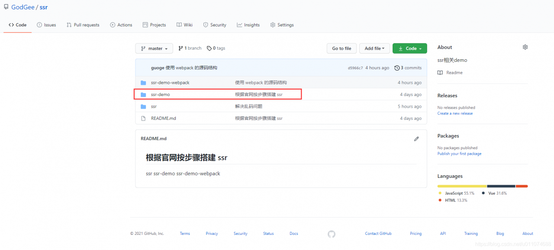Open the Contact GitHub footer link
Screen dimensions: 554x250
(378, 234)
